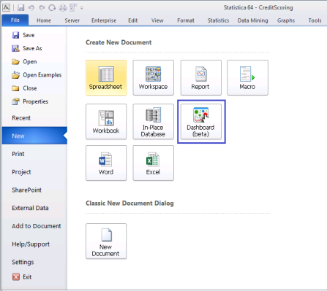The height and width of the screenshot is (291, 327).
Task: Open the Edit ribbon tab
Action: point(133,20)
